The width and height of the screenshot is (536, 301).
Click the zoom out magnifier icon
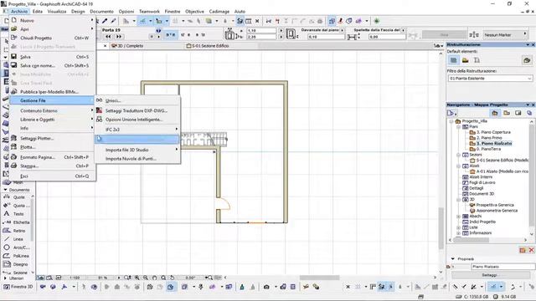(146, 278)
